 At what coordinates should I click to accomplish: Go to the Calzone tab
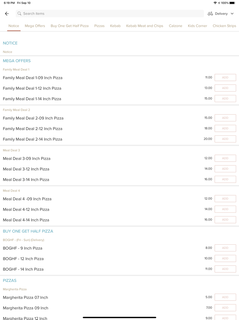tap(175, 26)
